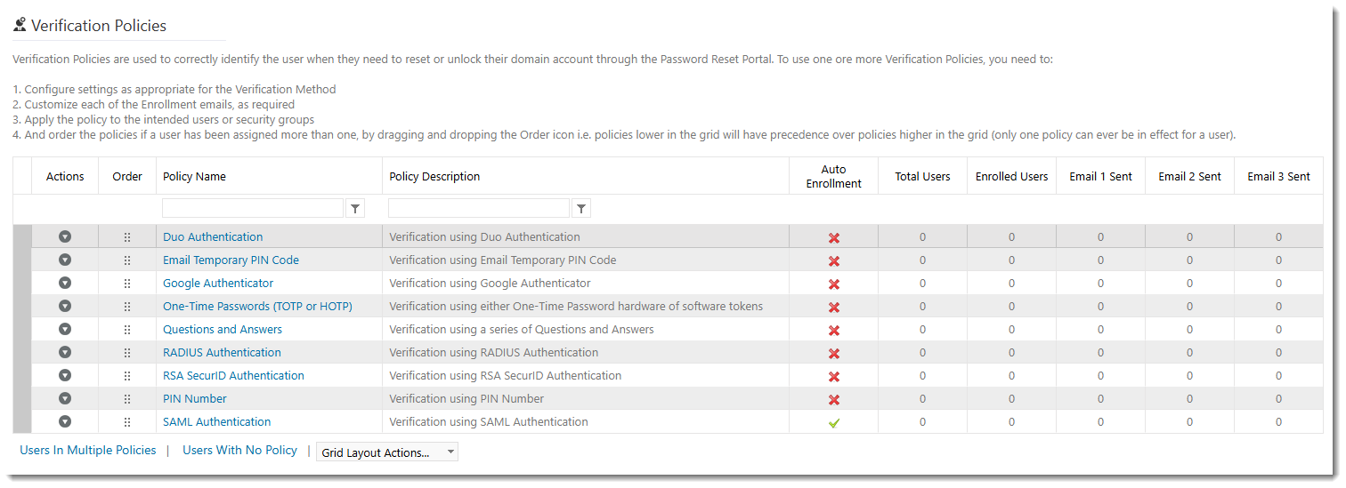The height and width of the screenshot is (488, 1346).
Task: Open PIN Number policy link
Action: (195, 398)
